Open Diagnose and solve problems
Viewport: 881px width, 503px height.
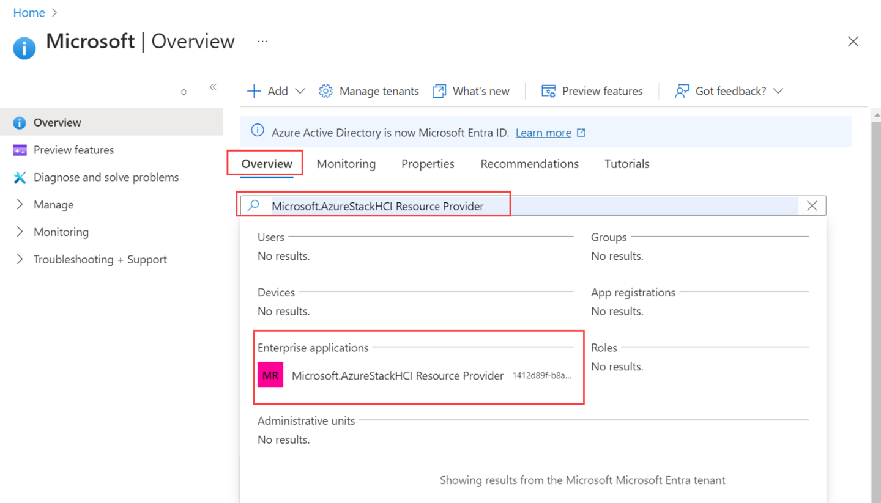tap(106, 177)
